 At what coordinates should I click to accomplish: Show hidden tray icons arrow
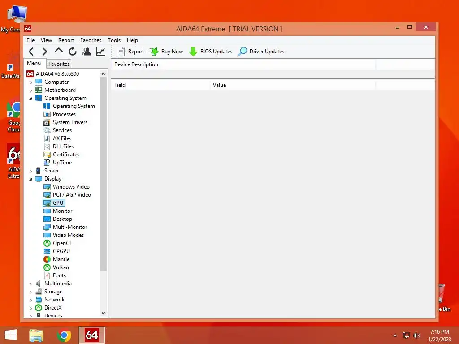point(395,335)
